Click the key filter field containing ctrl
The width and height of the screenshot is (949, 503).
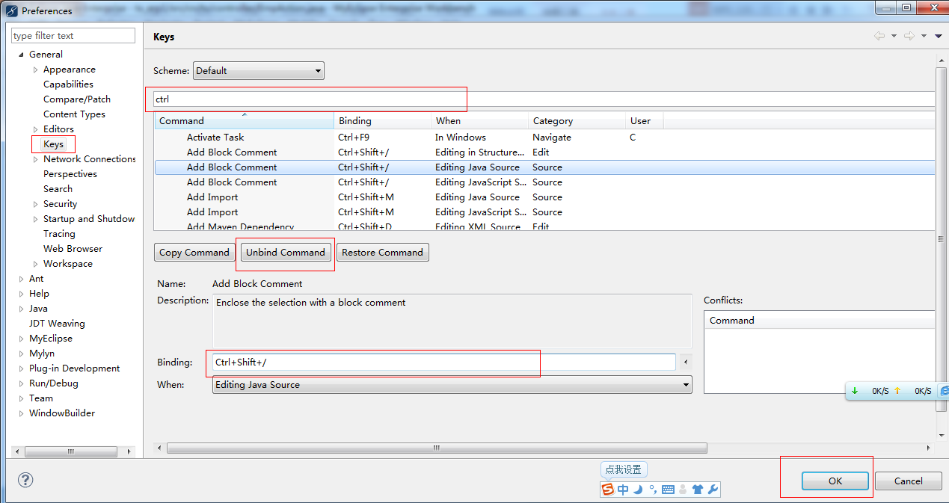[543, 99]
